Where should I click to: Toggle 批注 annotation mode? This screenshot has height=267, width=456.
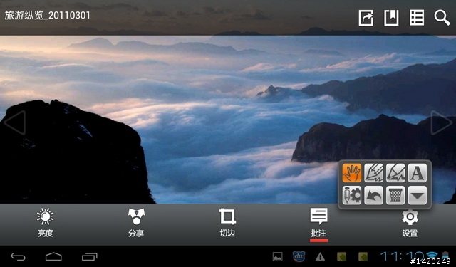pyautogui.click(x=318, y=223)
